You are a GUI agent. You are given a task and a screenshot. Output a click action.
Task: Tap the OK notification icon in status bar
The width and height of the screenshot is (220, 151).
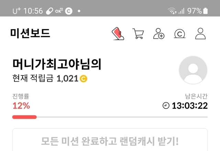click(59, 11)
